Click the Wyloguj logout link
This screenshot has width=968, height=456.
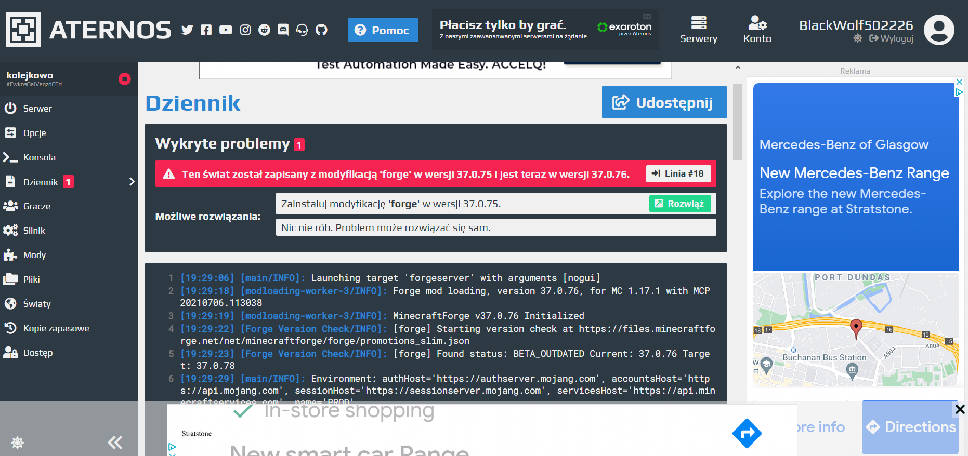(x=891, y=38)
